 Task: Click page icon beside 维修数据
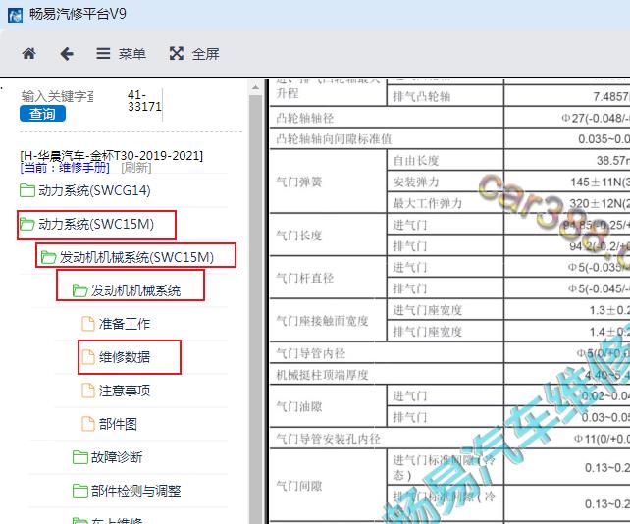[x=88, y=357]
